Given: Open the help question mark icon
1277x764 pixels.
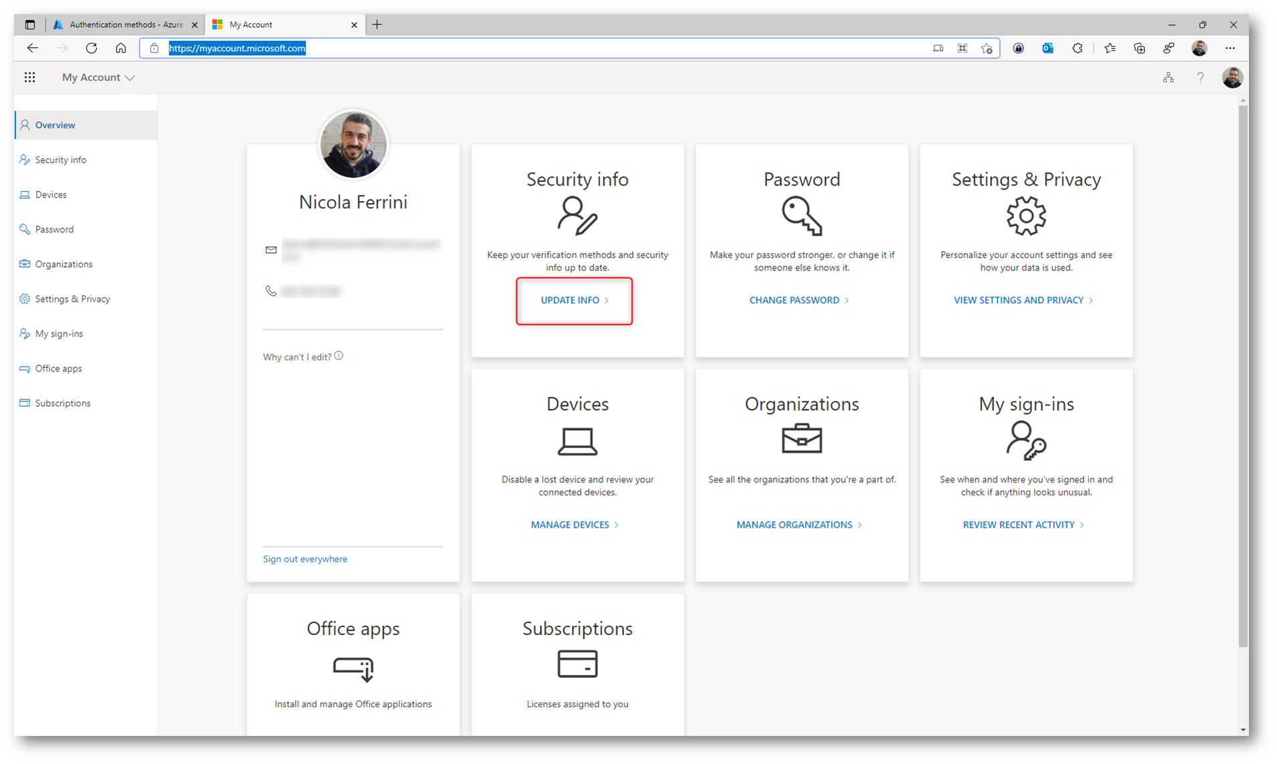Looking at the screenshot, I should coord(1200,77).
